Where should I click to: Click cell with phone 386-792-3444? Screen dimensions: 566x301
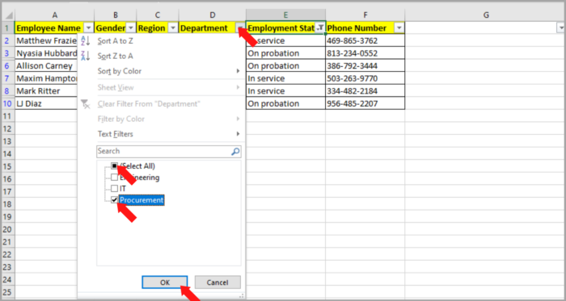click(365, 66)
